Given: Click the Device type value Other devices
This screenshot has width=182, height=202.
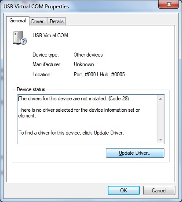Looking at the screenshot, I should (x=88, y=55).
